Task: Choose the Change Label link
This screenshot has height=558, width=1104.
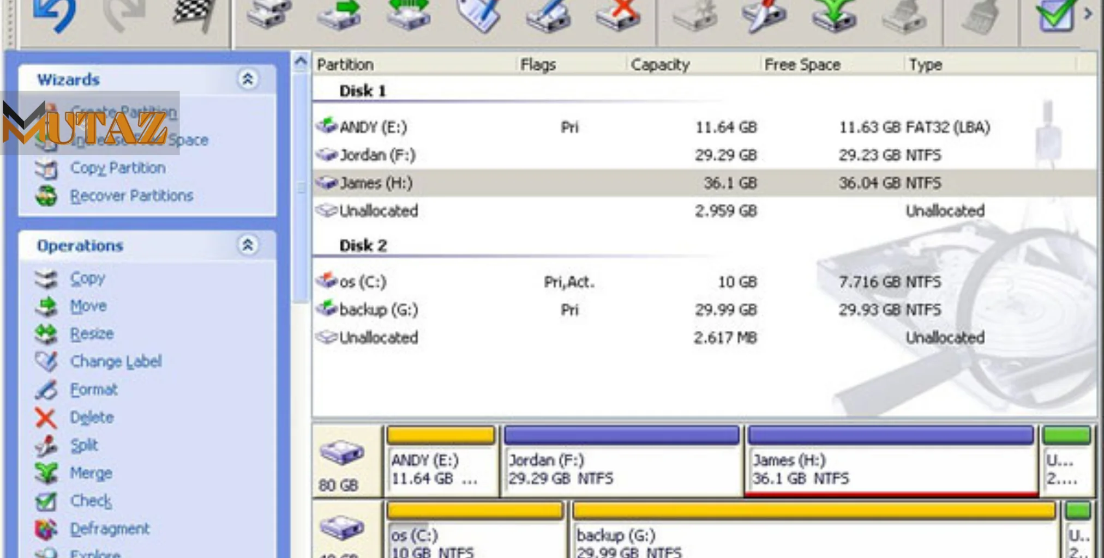Action: (x=116, y=361)
